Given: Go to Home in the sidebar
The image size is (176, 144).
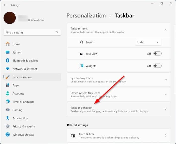Looking at the screenshot, I should (x=16, y=44).
